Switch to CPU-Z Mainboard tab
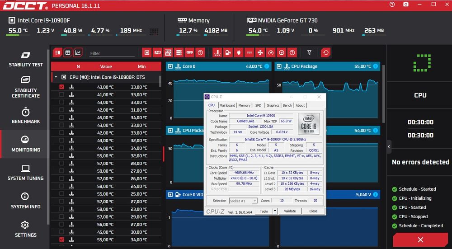This screenshot has height=249, width=452. tap(227, 105)
